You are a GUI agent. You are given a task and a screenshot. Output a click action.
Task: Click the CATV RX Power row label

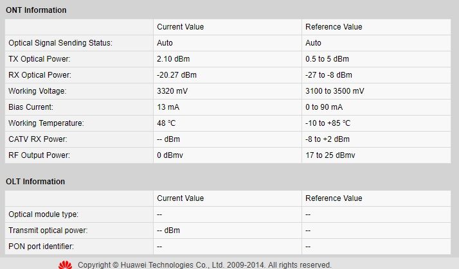click(x=38, y=139)
